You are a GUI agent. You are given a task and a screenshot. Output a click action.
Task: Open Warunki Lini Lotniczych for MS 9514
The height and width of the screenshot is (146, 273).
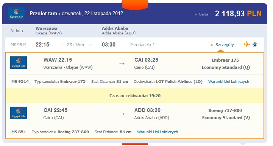[229, 81]
